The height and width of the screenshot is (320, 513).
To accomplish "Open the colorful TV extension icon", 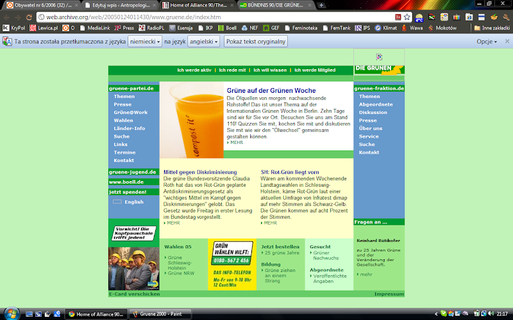I will pyautogui.click(x=457, y=17).
